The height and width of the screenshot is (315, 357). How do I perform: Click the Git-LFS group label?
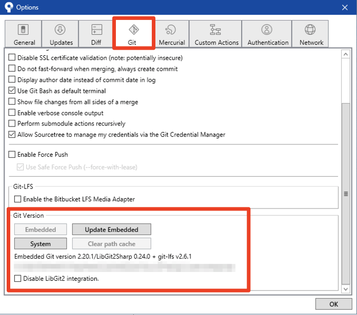pos(23,186)
